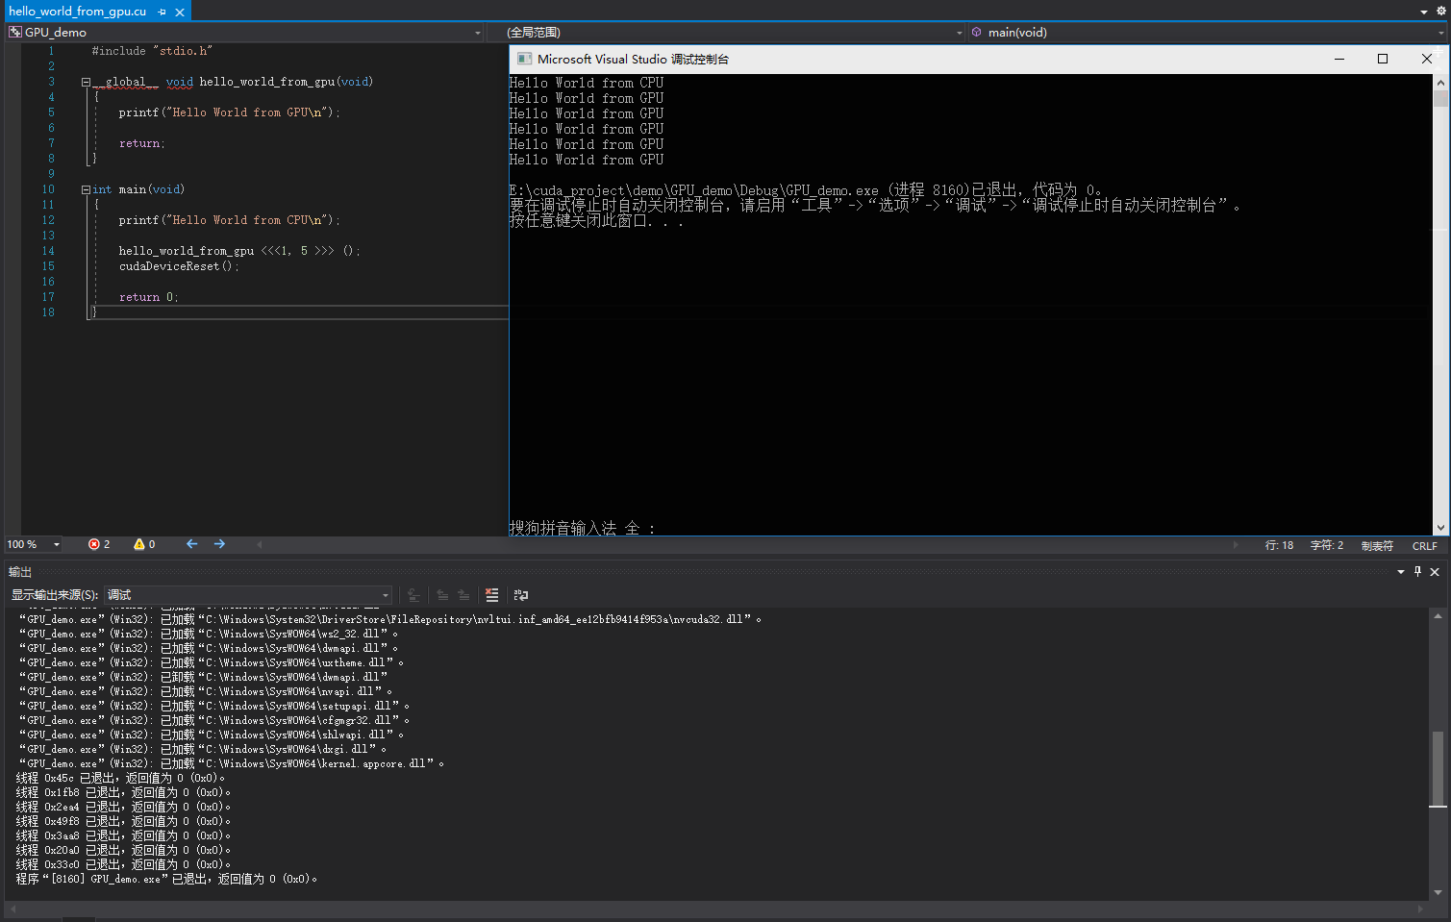This screenshot has height=922, width=1451.
Task: Click the red error count indicator
Action: 99,544
